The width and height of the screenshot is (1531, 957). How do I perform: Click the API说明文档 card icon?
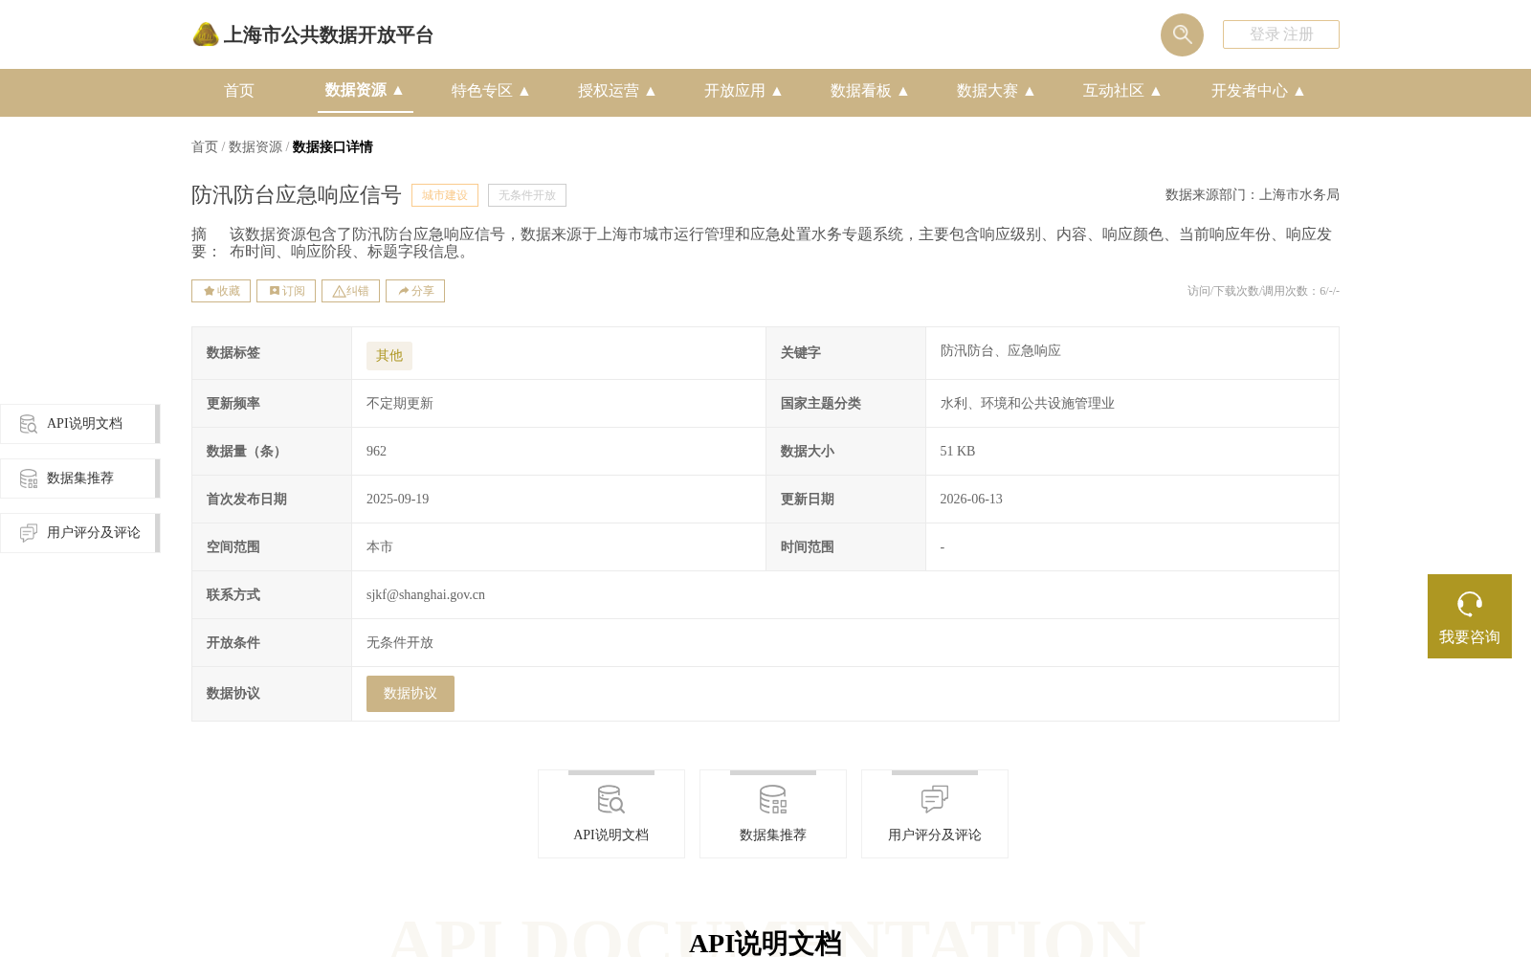coord(611,799)
